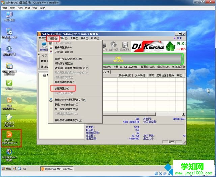Open the 文件 menu in DiskGenius
This screenshot has width=216, height=177.
click(42, 38)
